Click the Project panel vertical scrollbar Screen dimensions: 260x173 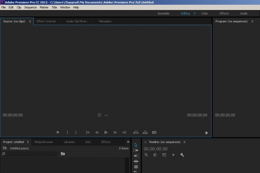tap(127, 165)
